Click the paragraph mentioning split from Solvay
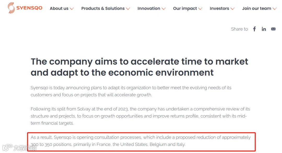The image size is (282, 153). (138, 116)
